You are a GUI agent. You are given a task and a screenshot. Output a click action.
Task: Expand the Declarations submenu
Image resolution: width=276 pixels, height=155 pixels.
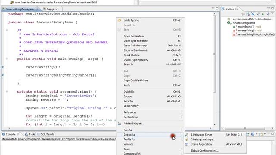click(151, 117)
